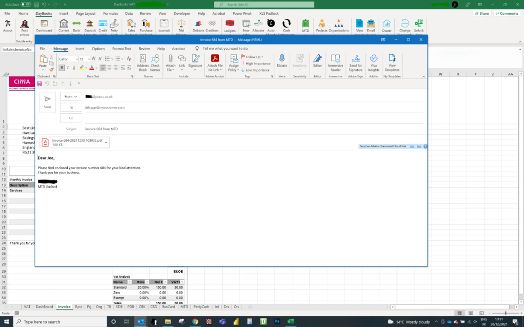Screen dimensions: 524x327
Task: Expand the From account dropdown
Action: point(71,97)
